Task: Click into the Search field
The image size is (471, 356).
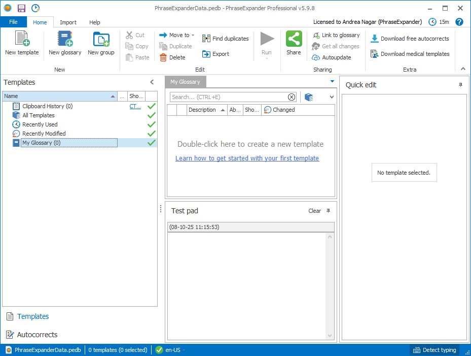Action: pos(229,97)
